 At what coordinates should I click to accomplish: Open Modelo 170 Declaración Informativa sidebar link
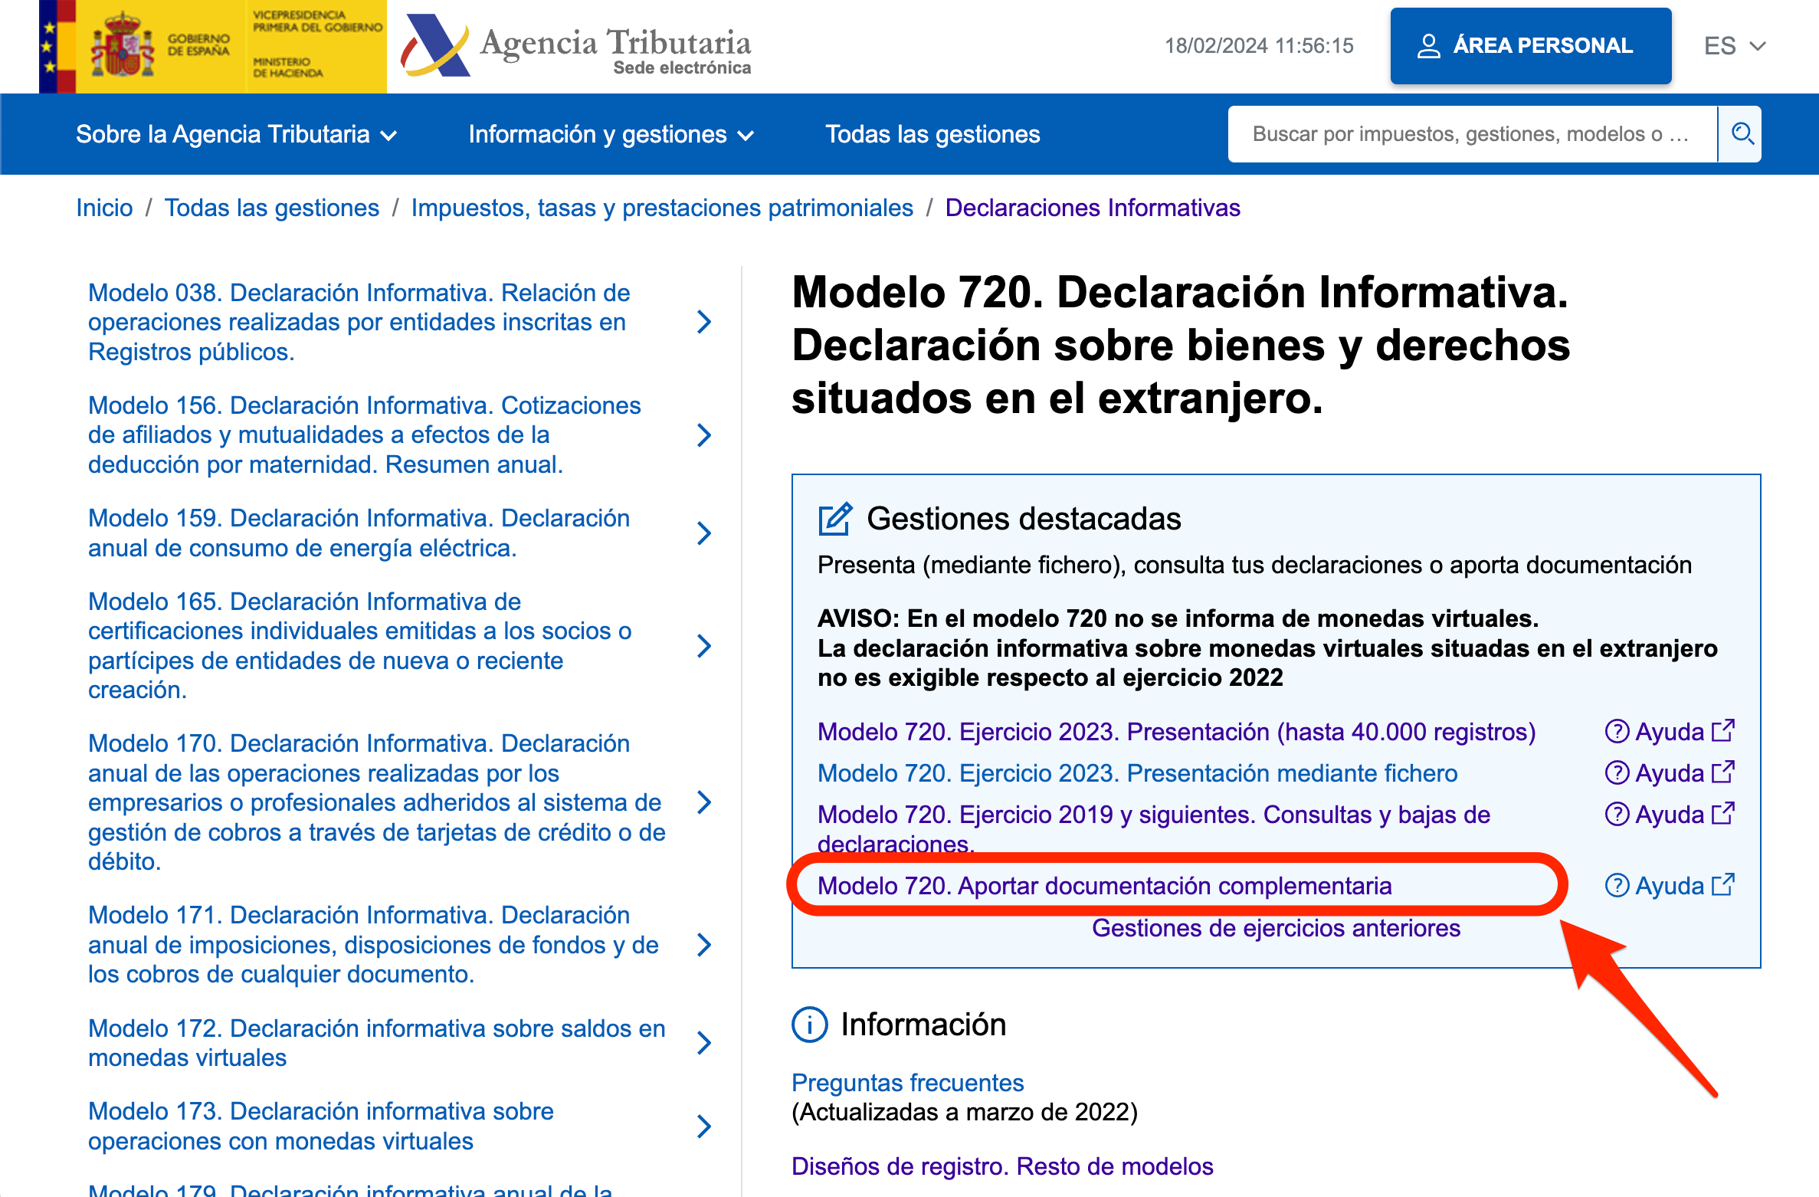pos(377,802)
